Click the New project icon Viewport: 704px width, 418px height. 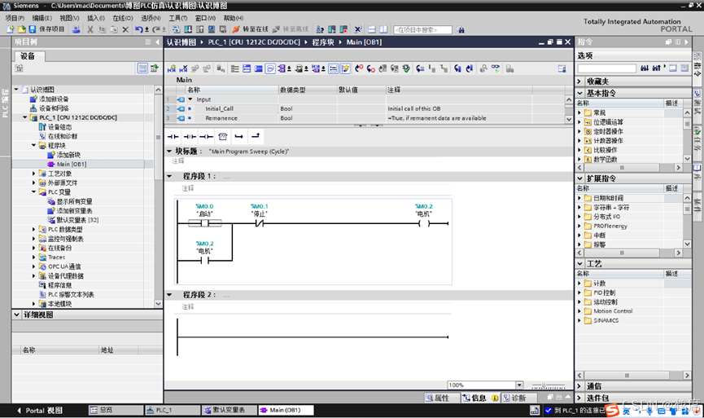11,29
